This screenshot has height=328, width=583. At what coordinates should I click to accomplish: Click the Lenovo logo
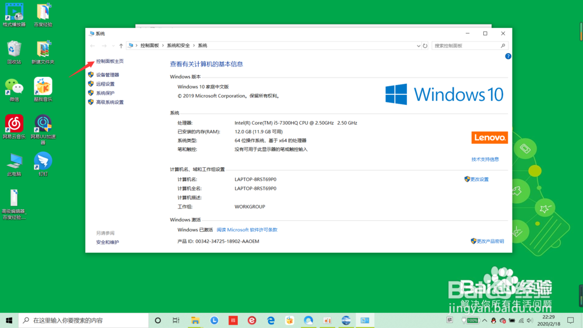pos(489,137)
